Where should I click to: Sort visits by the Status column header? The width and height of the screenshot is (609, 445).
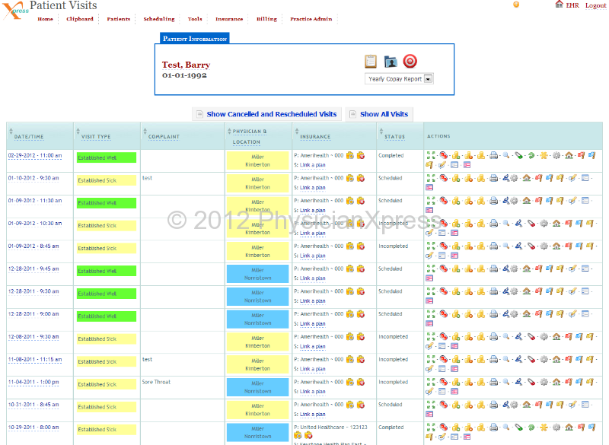394,137
